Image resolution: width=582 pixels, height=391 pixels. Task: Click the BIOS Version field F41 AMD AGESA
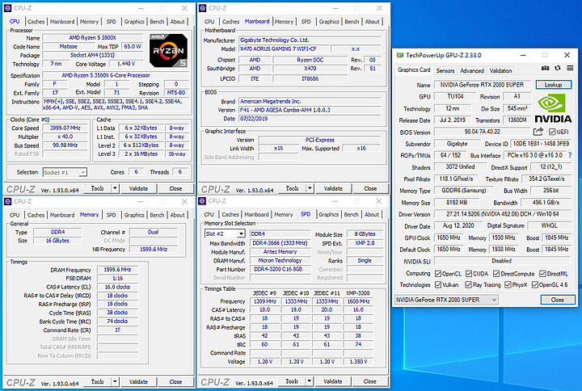click(310, 110)
